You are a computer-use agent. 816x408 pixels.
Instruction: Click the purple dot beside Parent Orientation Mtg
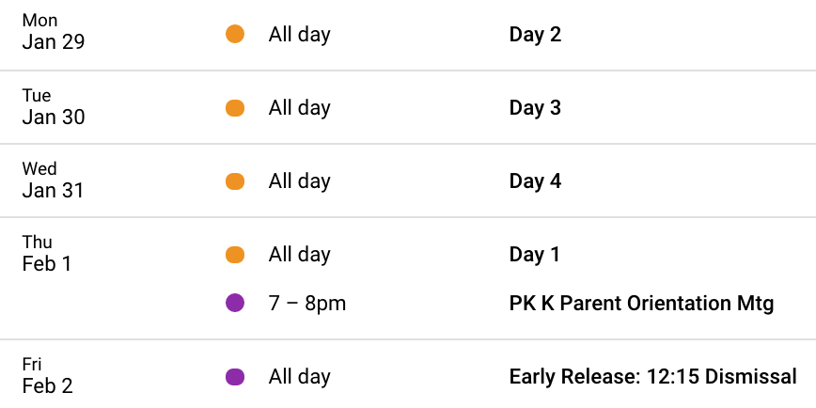[x=235, y=303]
